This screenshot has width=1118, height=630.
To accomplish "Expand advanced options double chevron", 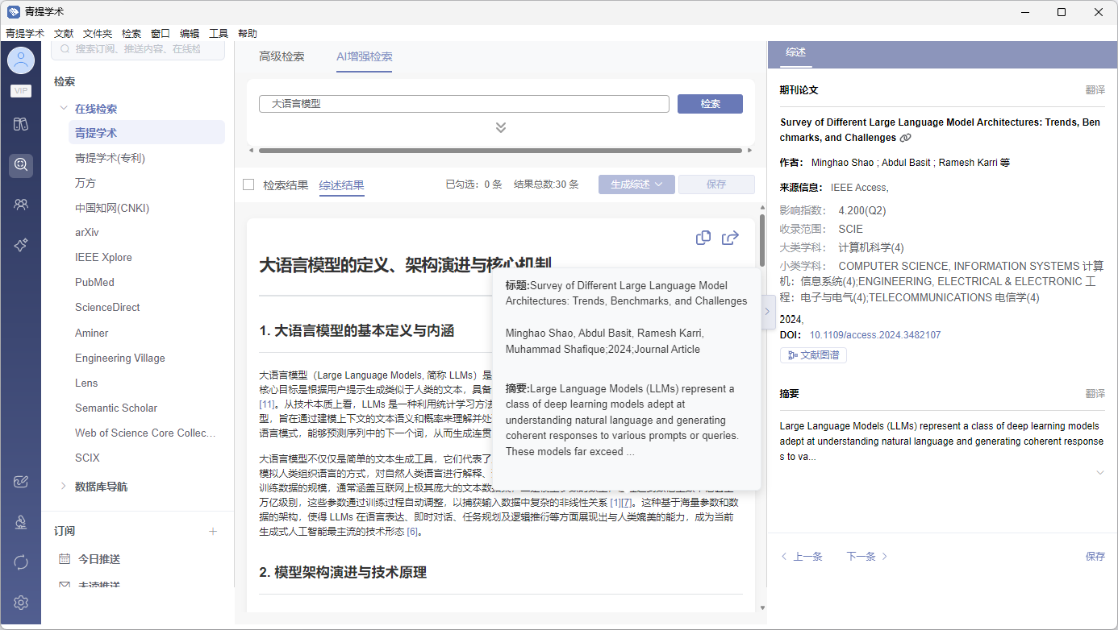I will [501, 127].
